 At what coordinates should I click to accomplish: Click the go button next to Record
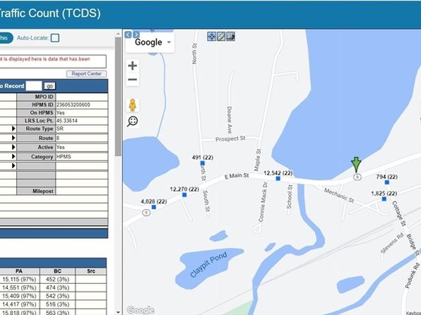[49, 86]
